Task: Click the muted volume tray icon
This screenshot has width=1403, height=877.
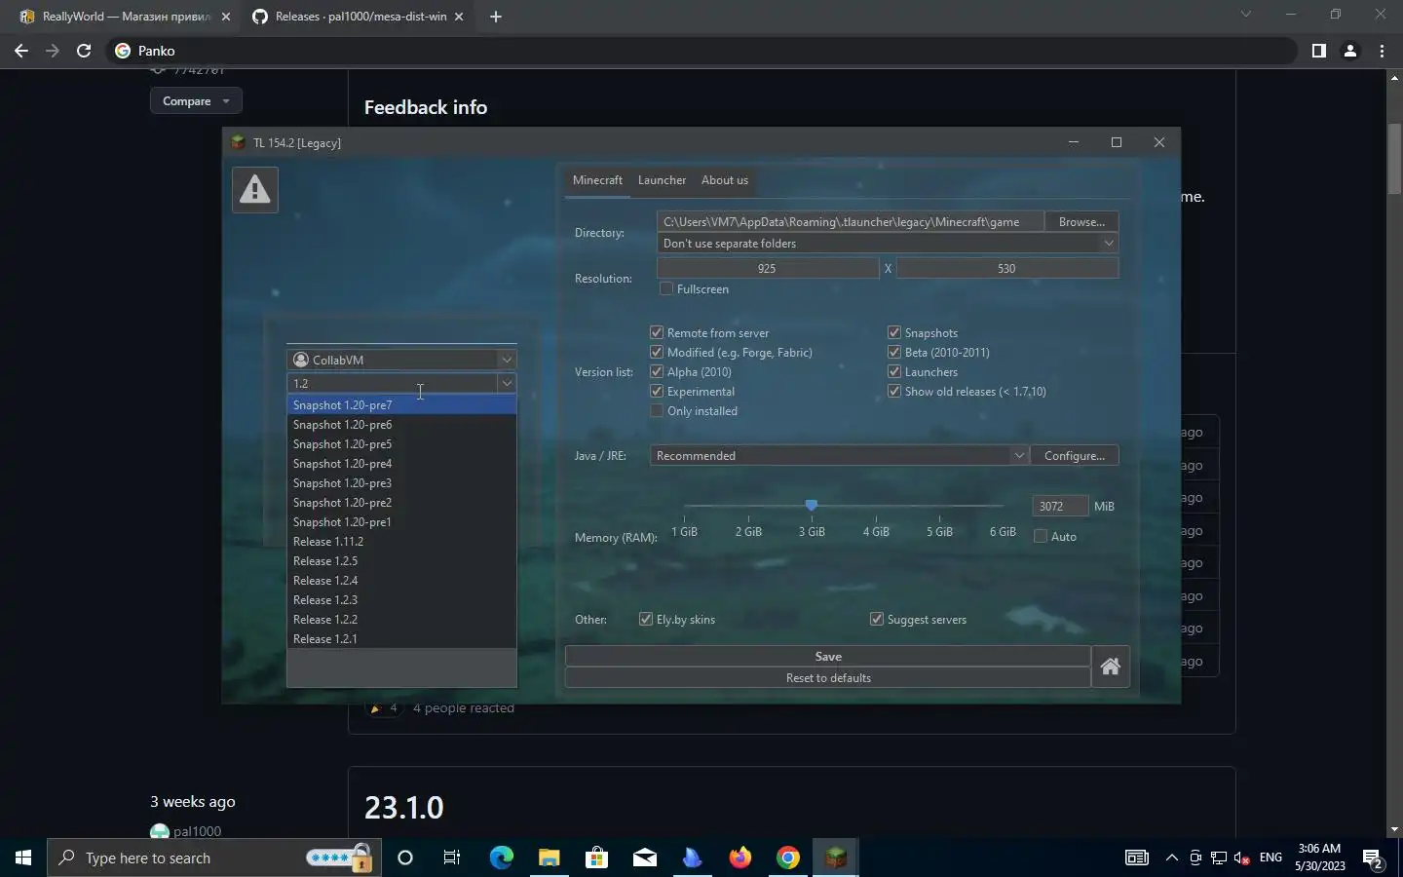Action: [1242, 858]
